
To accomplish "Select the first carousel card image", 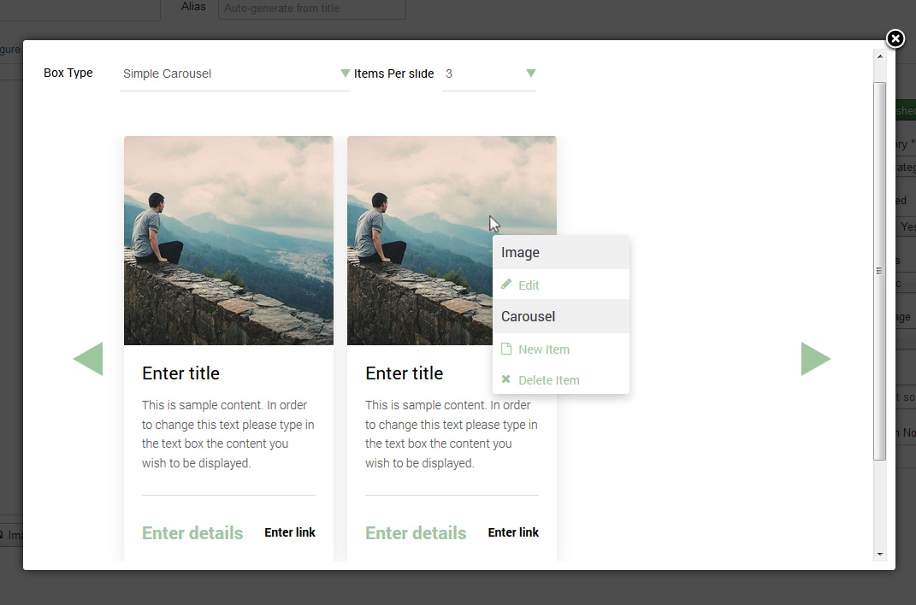I will tap(228, 240).
